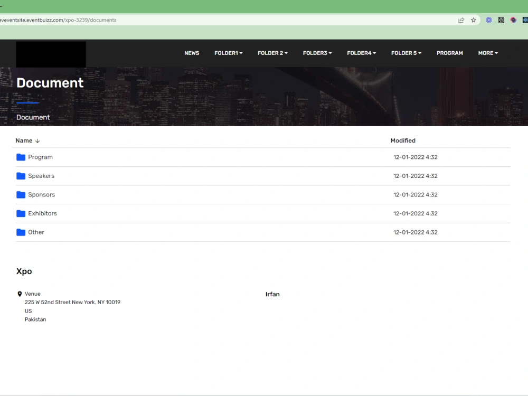Click the share icon in the address bar
This screenshot has height=396, width=528.
click(460, 20)
